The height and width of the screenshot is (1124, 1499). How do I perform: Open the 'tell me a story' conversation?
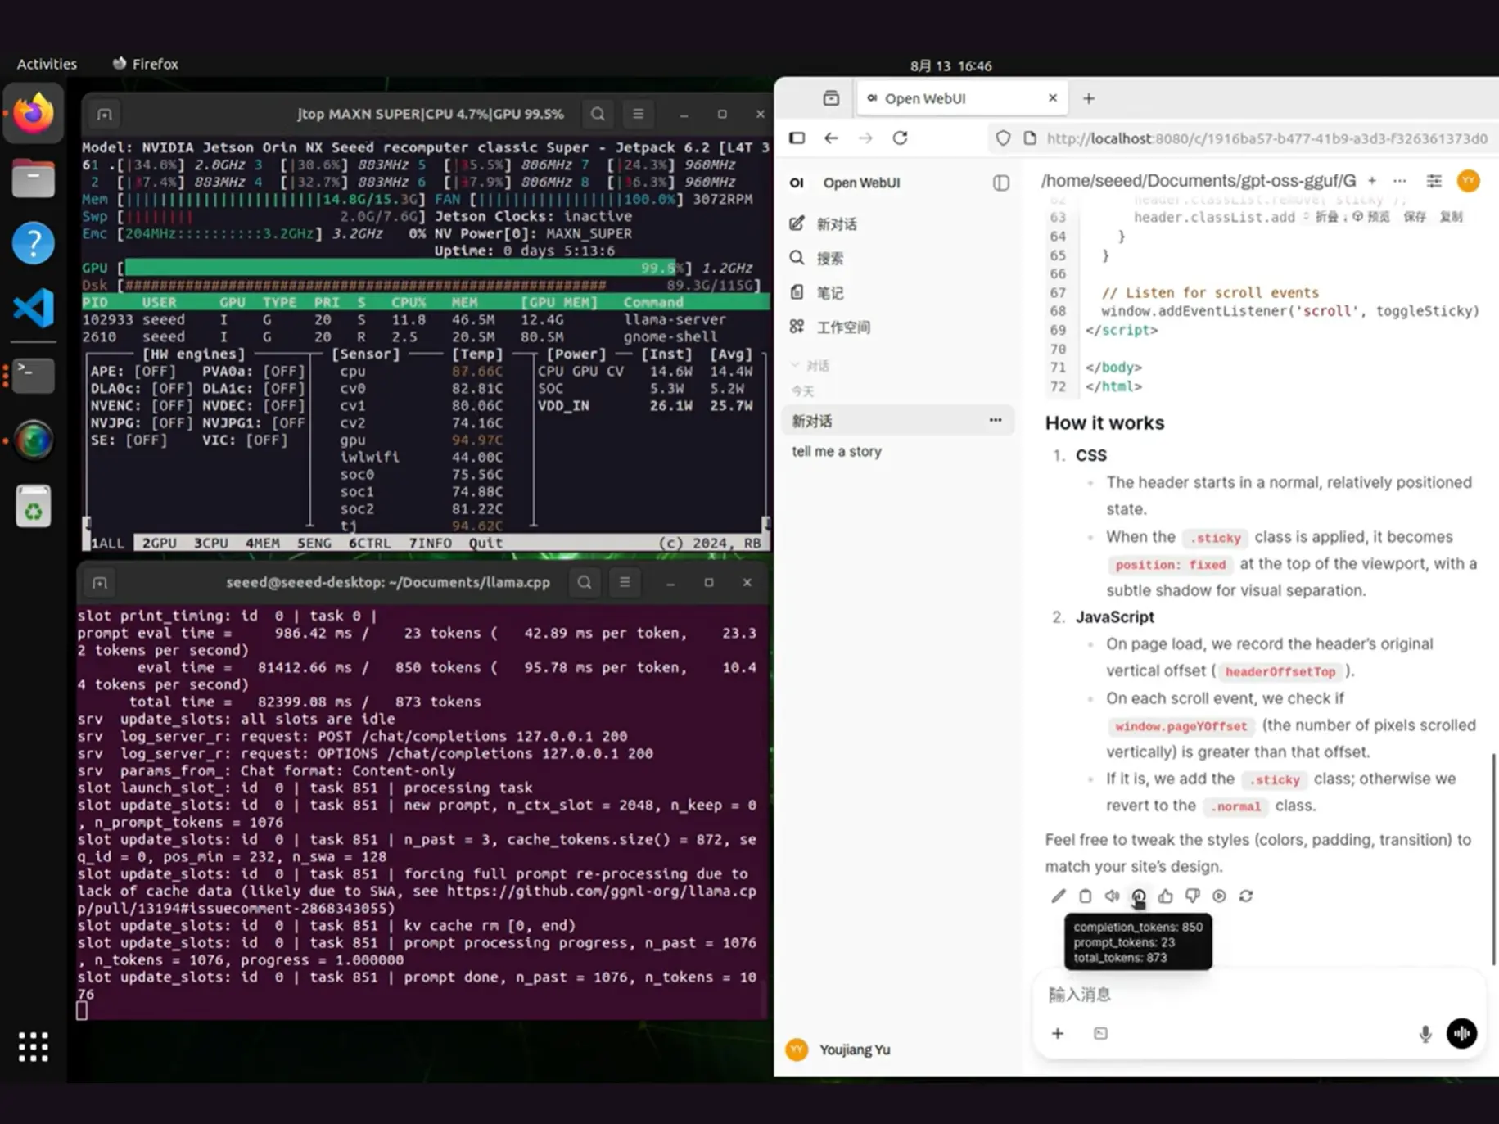pyautogui.click(x=836, y=451)
